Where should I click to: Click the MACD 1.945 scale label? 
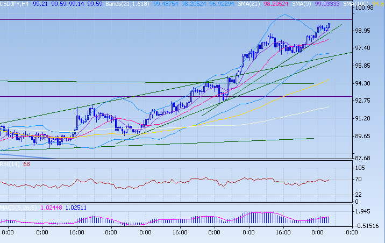point(365,211)
